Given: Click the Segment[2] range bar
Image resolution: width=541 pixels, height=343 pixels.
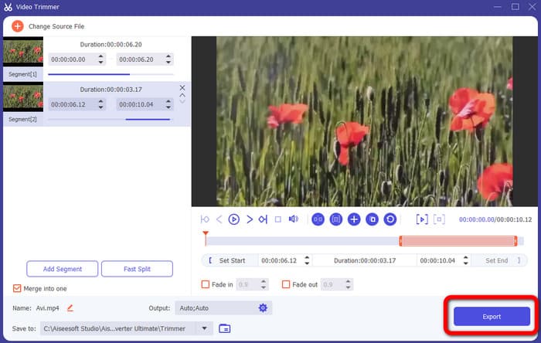Looking at the screenshot, I should (x=111, y=119).
